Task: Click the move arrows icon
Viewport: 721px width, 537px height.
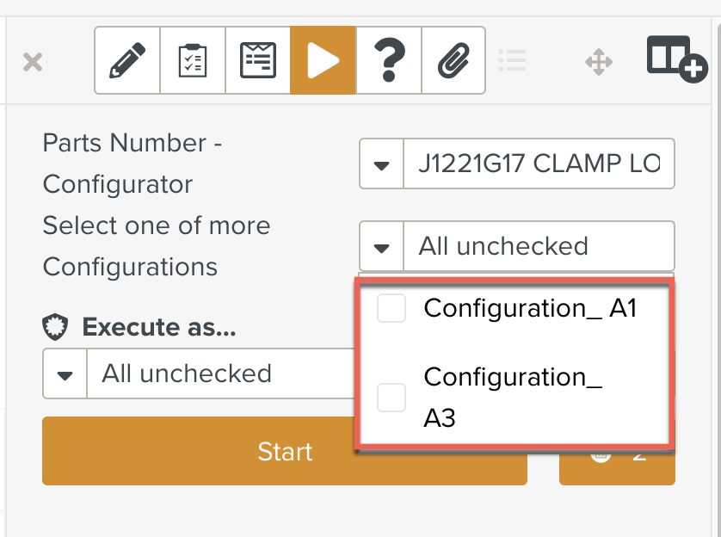Action: (599, 62)
